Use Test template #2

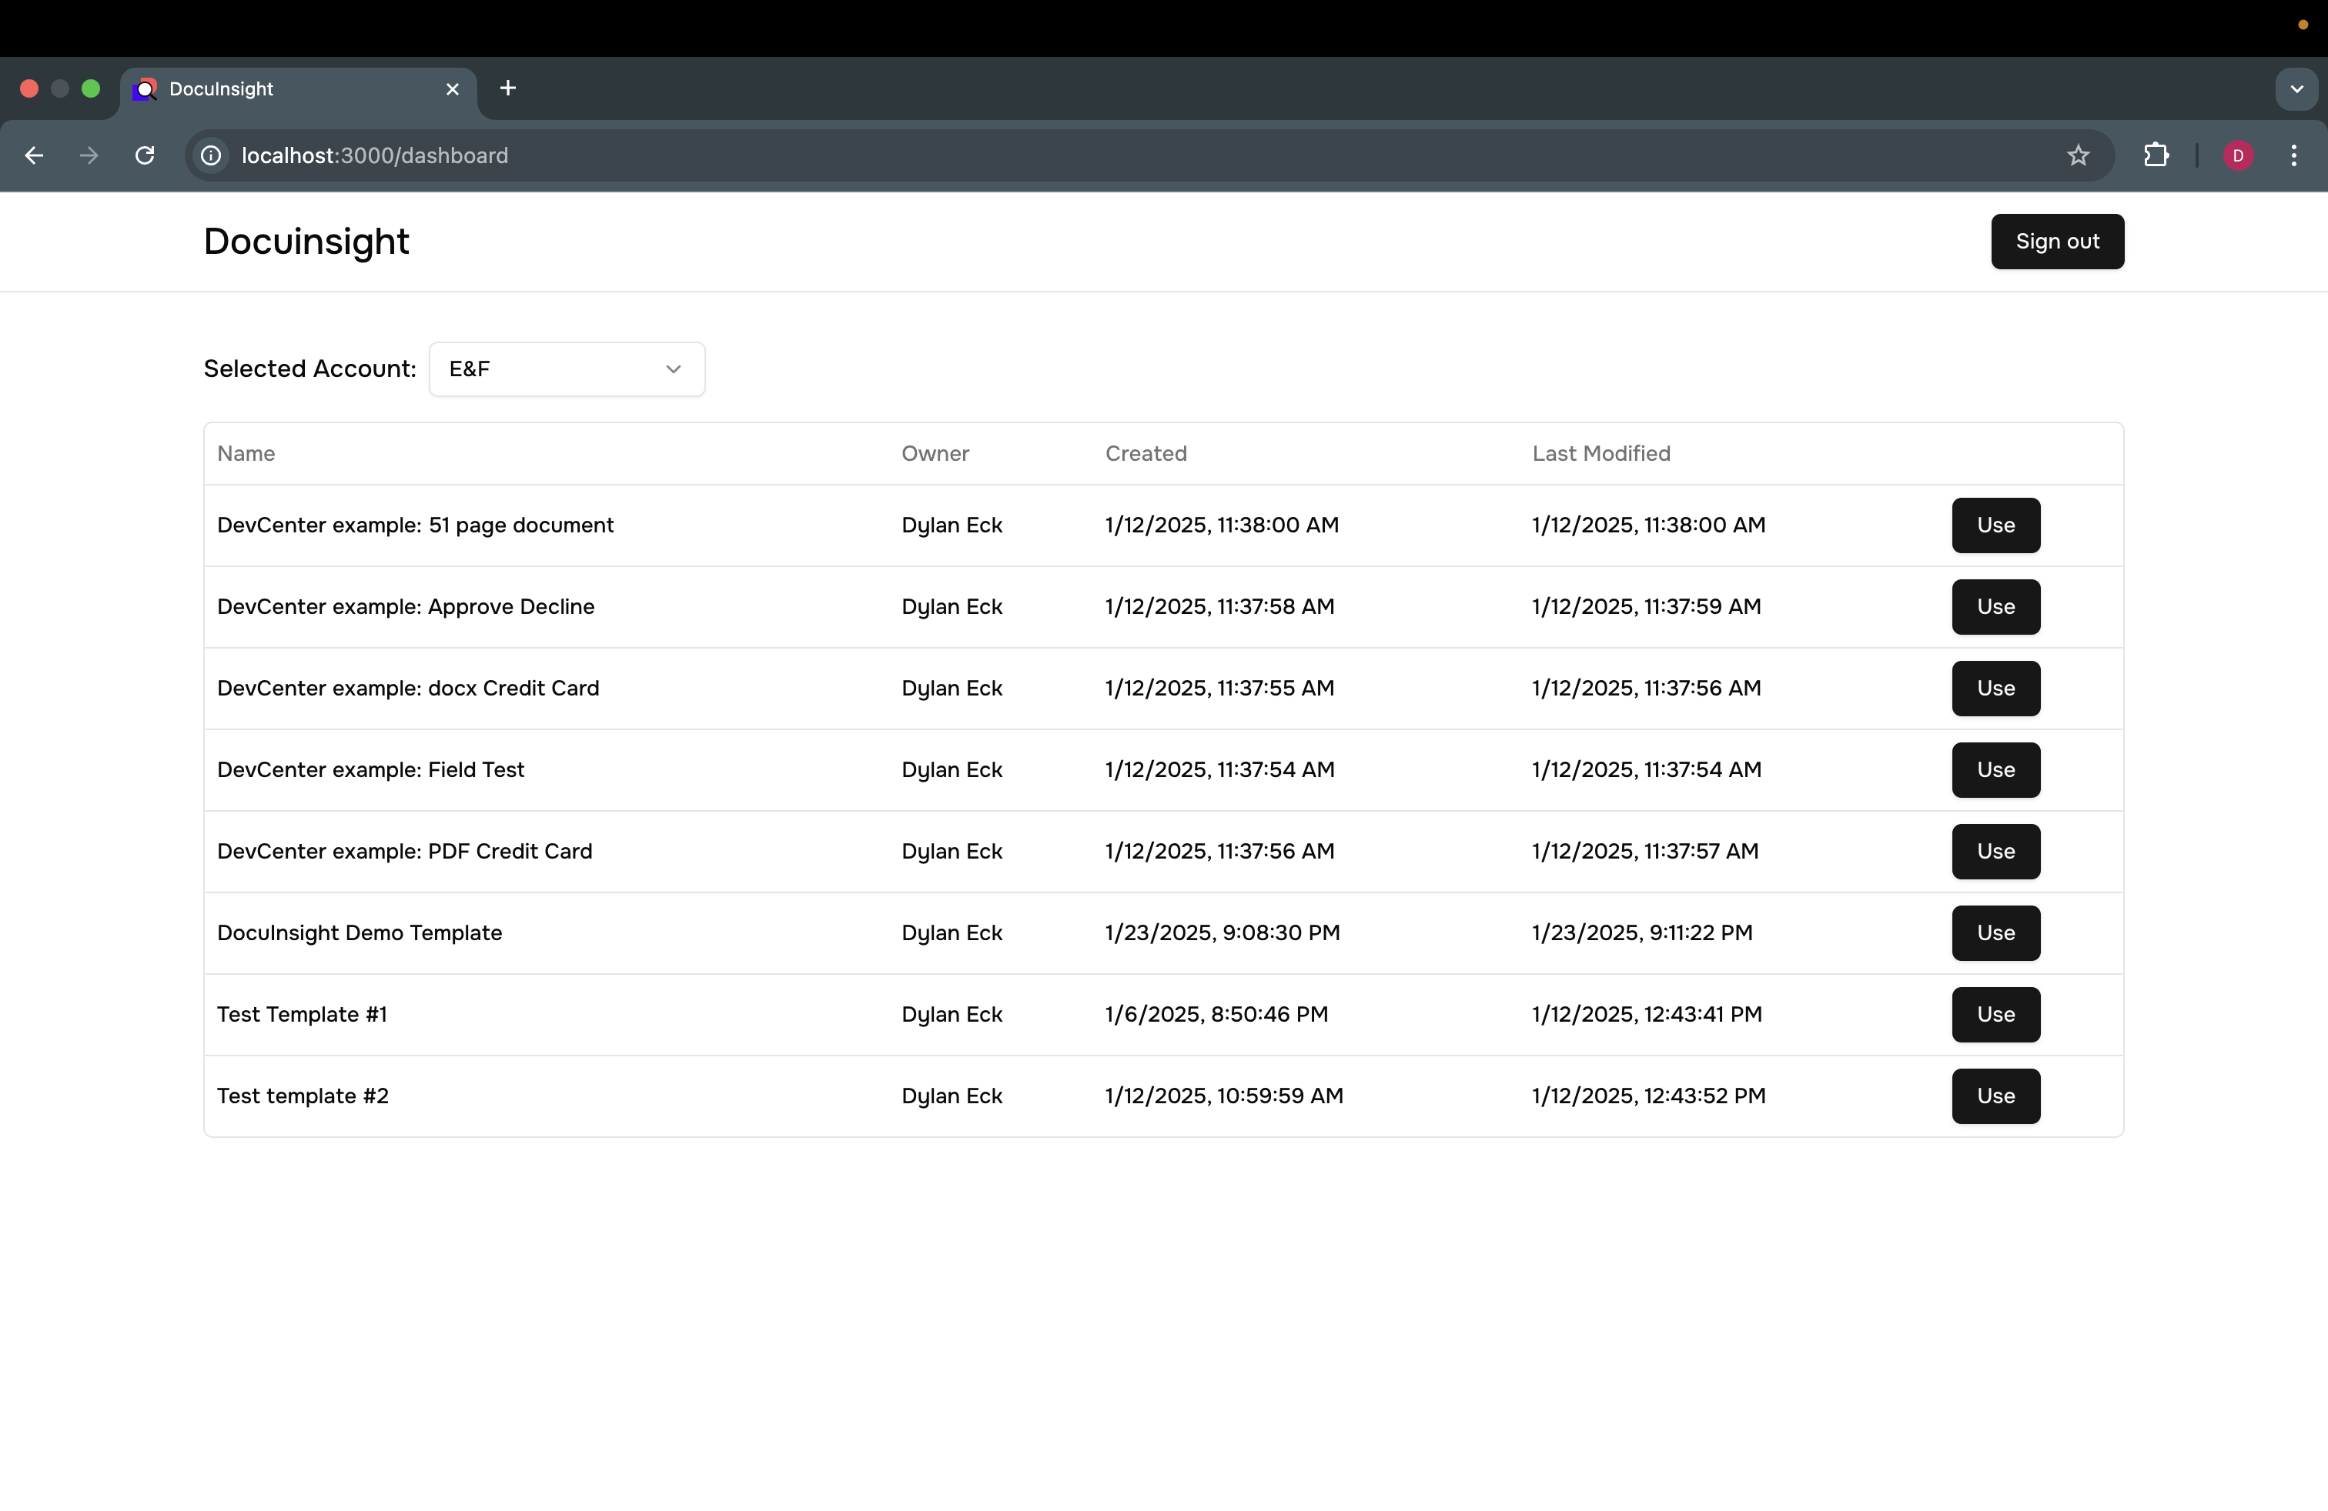click(x=1995, y=1096)
